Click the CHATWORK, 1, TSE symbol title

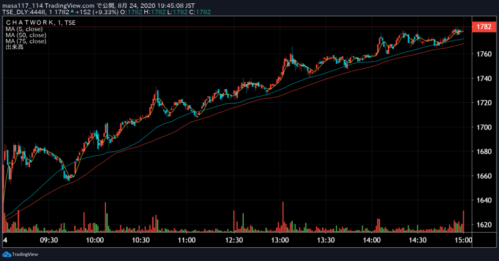41,23
